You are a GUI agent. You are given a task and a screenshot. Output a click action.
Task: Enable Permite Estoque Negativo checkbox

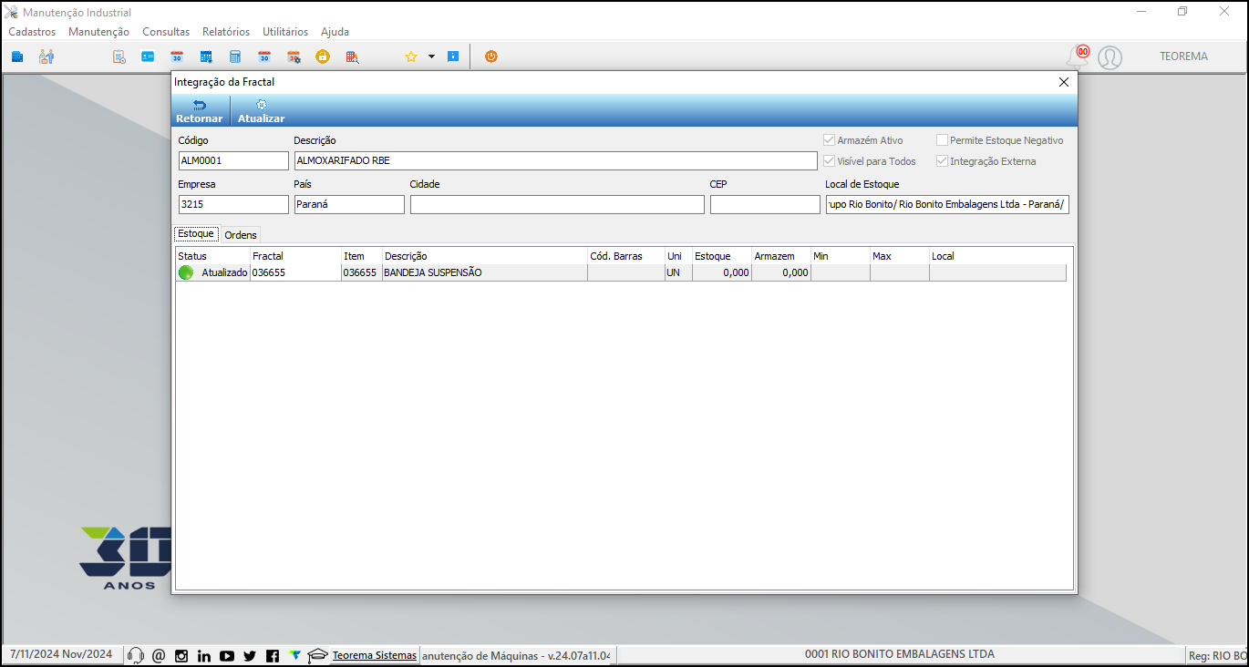943,140
